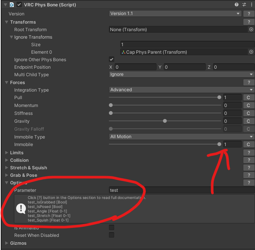Open help for Stretch & Squish section

click(249, 167)
